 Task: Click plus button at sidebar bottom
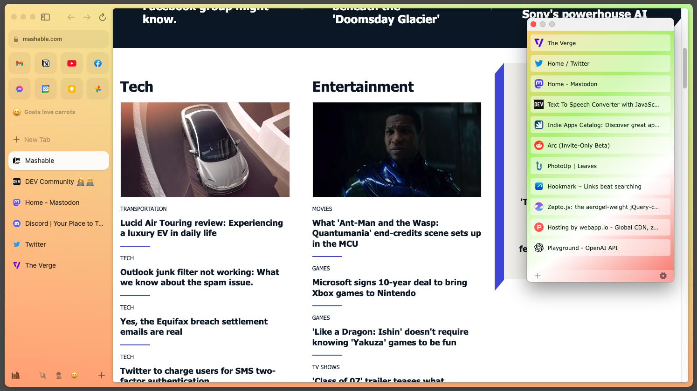pyautogui.click(x=102, y=375)
